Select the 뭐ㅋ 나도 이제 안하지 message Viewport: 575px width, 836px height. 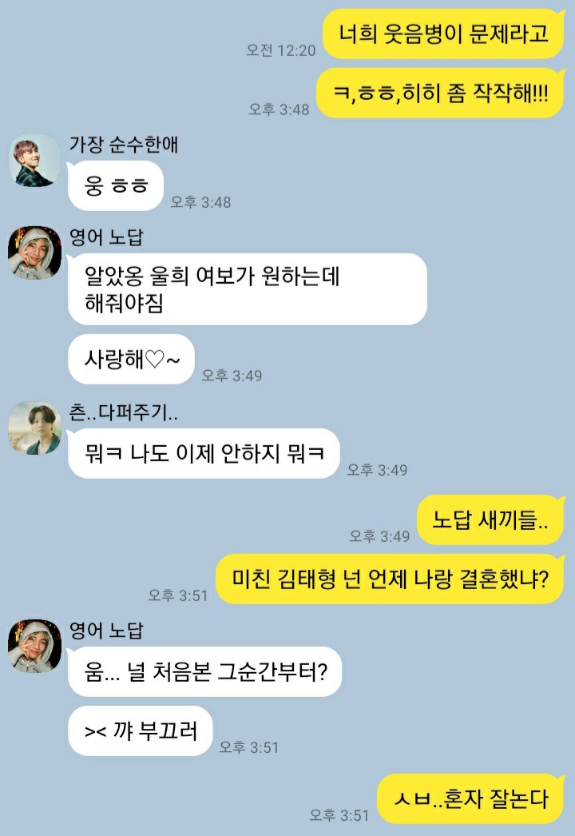[204, 453]
